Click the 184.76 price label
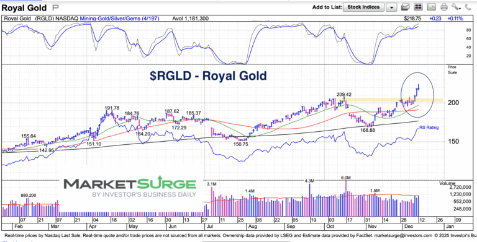Viewport: 477px width, 242px height. (132, 113)
